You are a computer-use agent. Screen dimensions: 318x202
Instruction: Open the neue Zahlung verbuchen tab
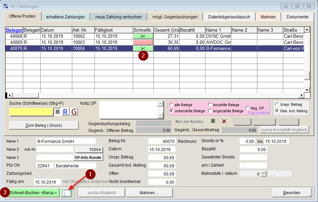pos(118,17)
